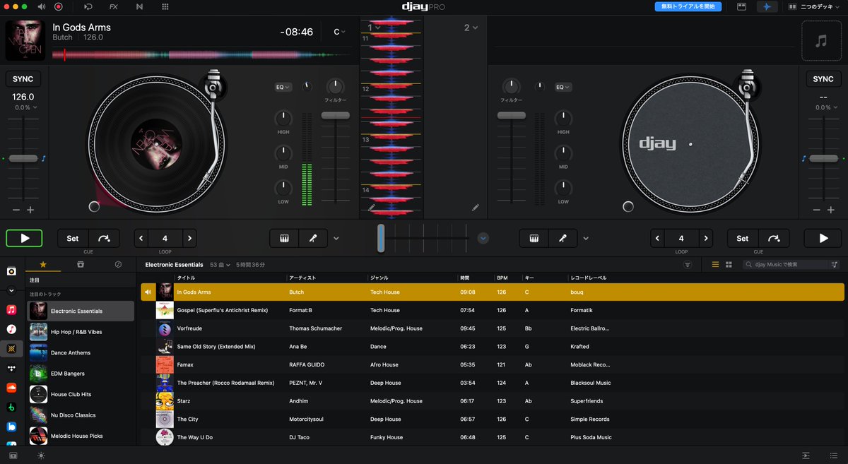This screenshot has height=464, width=848.
Task: Toggle the blue waveform sparkle icon
Action: [766, 6]
